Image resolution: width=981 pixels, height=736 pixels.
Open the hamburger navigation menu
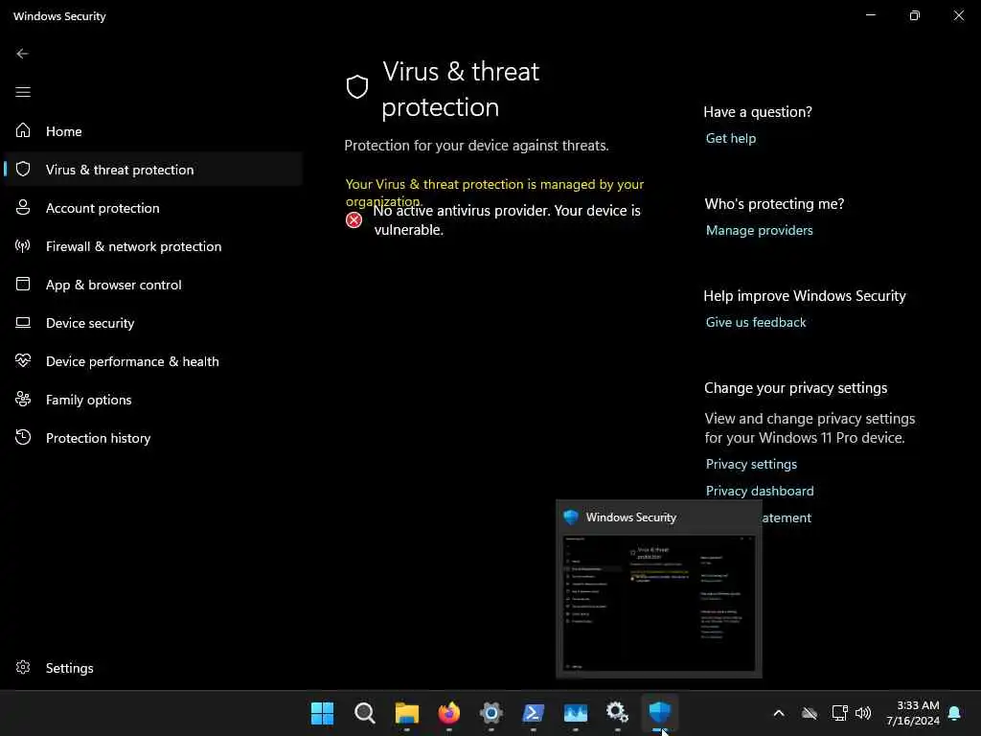coord(23,92)
